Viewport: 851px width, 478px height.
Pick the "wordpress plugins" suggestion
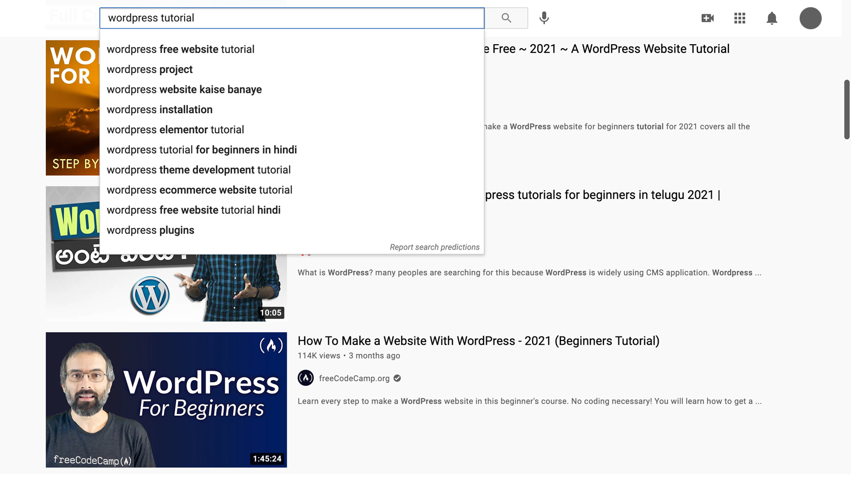[x=150, y=230]
